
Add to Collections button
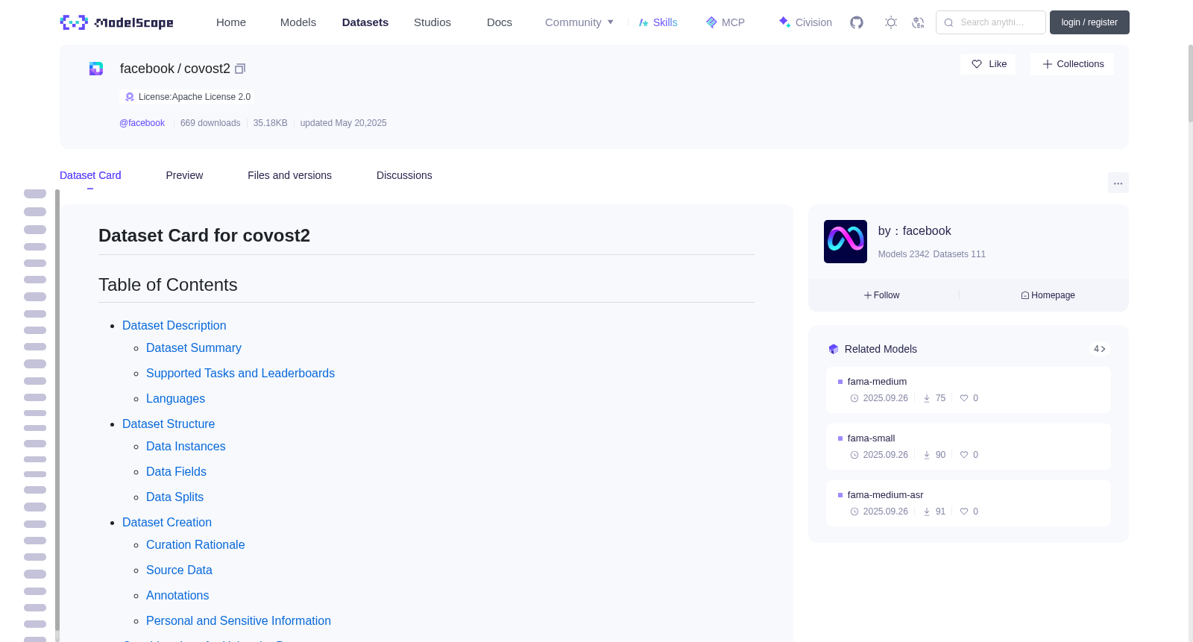point(1072,64)
